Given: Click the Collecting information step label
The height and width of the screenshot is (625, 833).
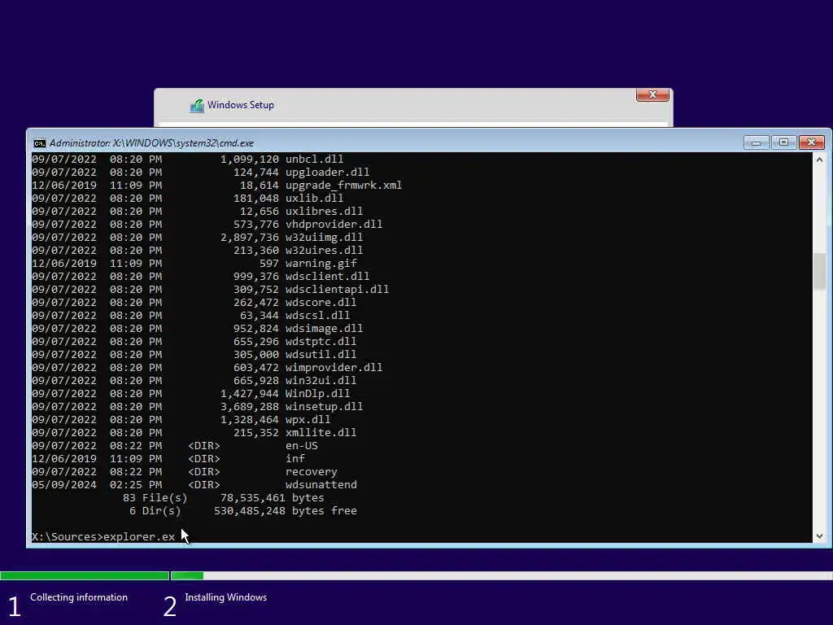Looking at the screenshot, I should click(79, 597).
